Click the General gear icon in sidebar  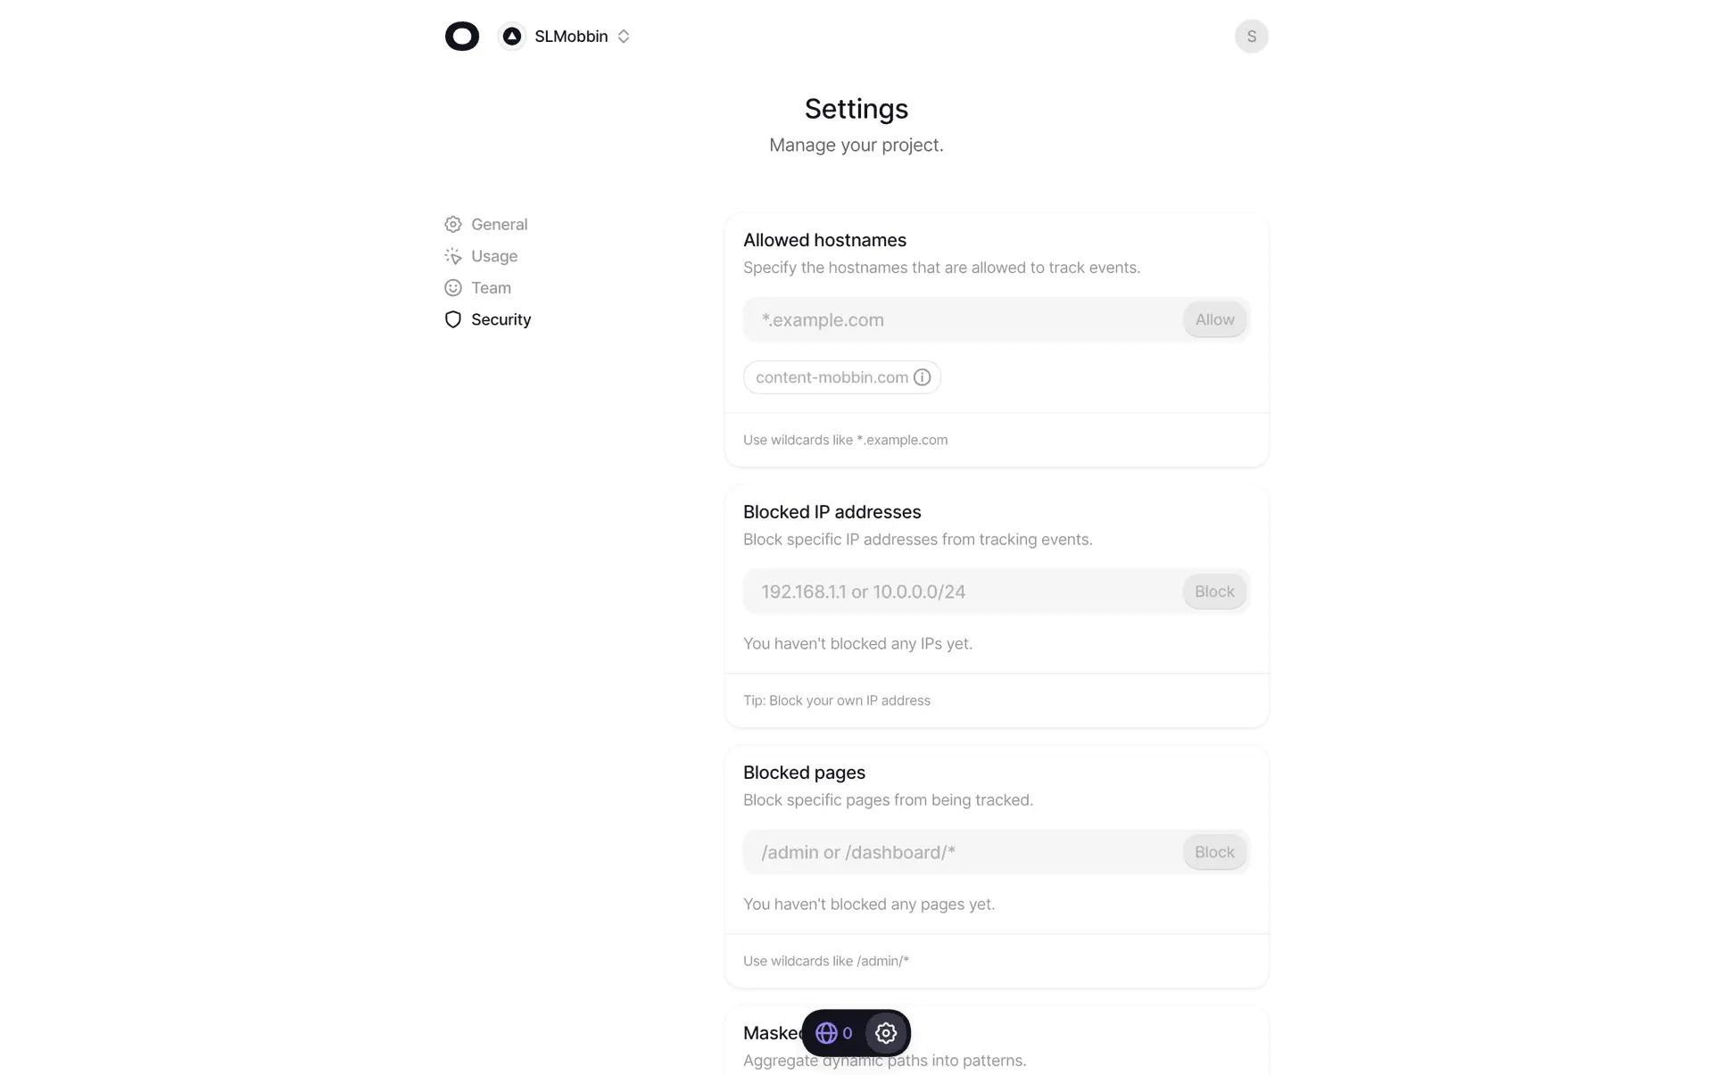453,225
